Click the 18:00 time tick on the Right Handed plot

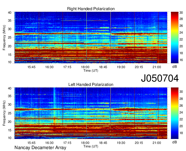click(85, 67)
